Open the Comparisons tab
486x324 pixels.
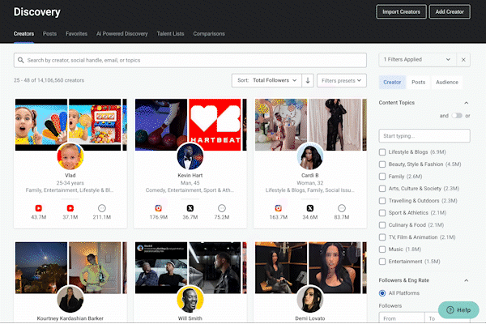point(209,34)
